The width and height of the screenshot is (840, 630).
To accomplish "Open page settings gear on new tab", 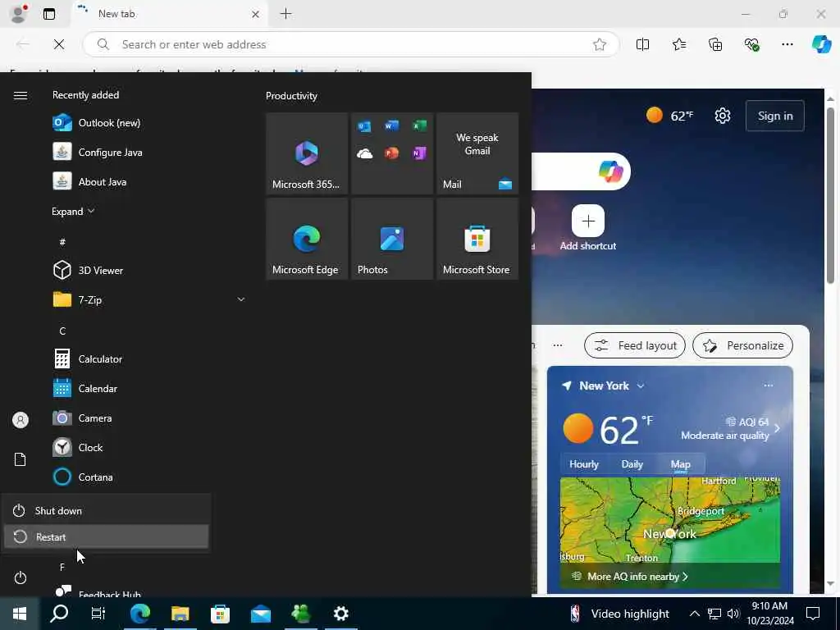I will 722,116.
